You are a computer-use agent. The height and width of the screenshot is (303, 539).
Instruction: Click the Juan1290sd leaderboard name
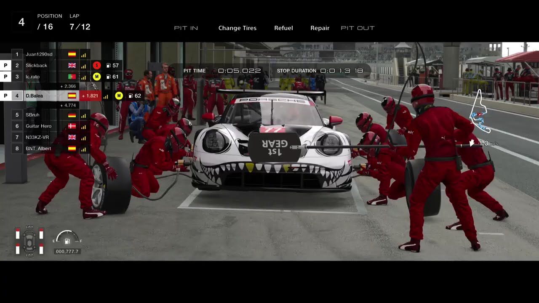39,54
